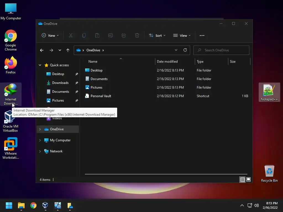283x212 pixels.
Task: Unpin Documents using its pin icon
Action: 77,92
